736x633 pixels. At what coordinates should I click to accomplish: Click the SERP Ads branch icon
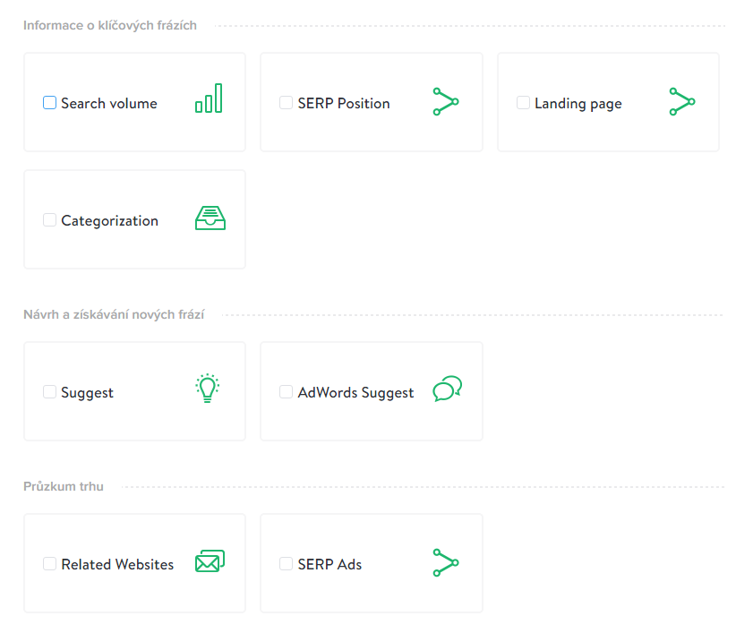[446, 562]
